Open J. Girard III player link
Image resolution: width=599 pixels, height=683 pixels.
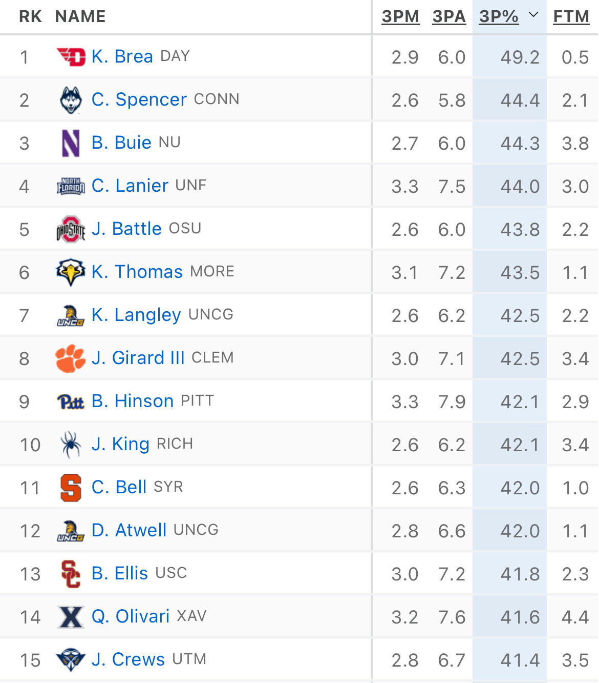[x=138, y=358]
